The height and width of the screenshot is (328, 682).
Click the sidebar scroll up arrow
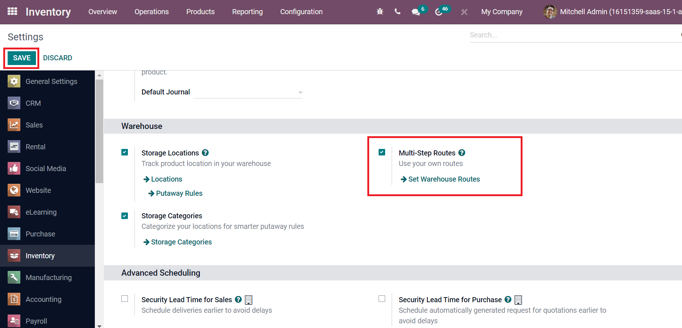tap(99, 75)
